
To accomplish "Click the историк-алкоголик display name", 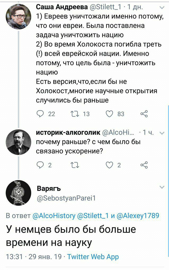I will click(x=68, y=132).
